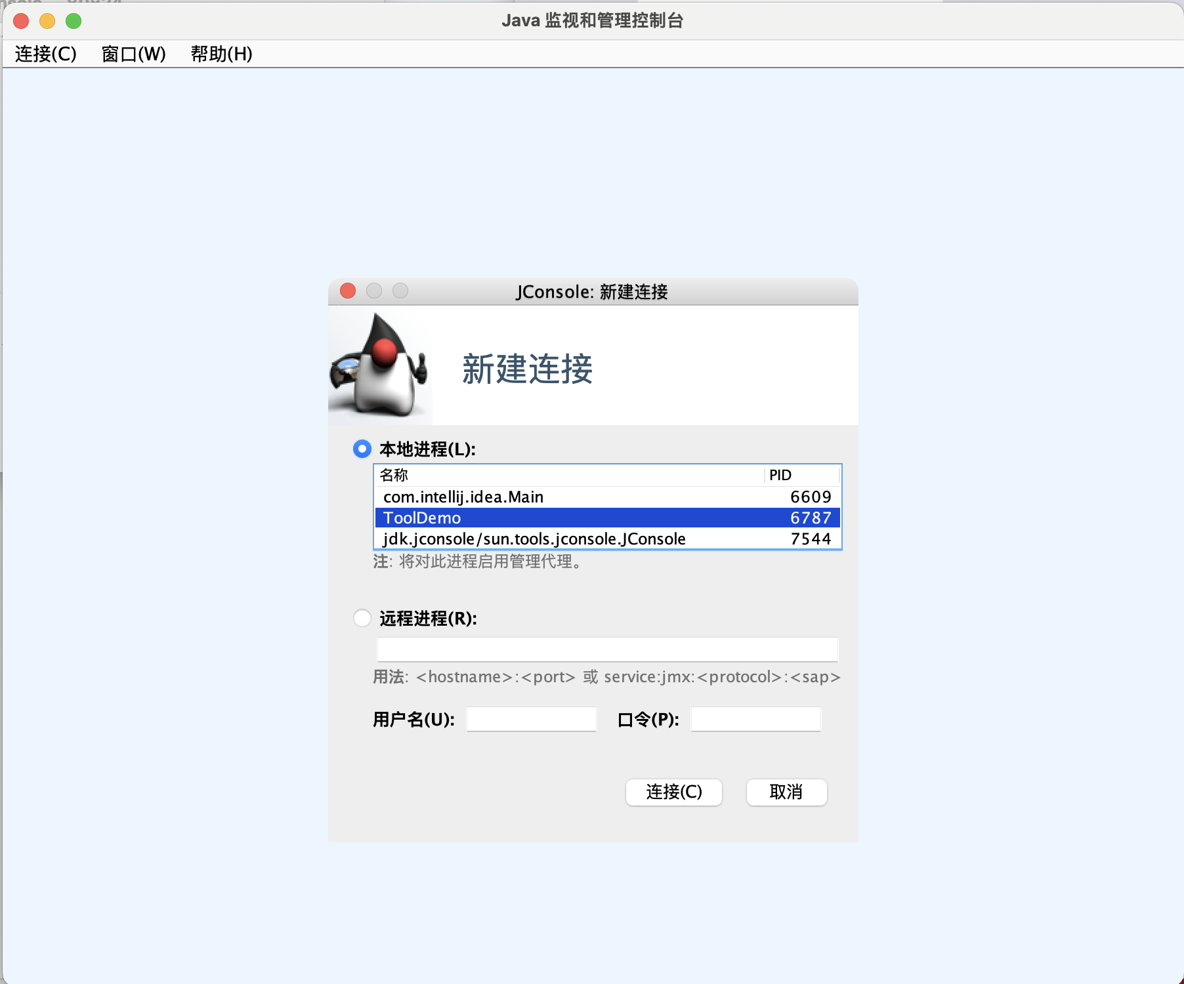Focus the 口令(P) password field
Screen dimensions: 1184x984
756,719
